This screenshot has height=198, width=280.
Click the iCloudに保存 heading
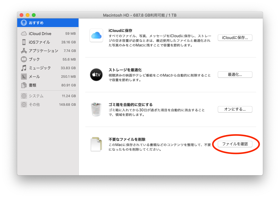pos(120,31)
